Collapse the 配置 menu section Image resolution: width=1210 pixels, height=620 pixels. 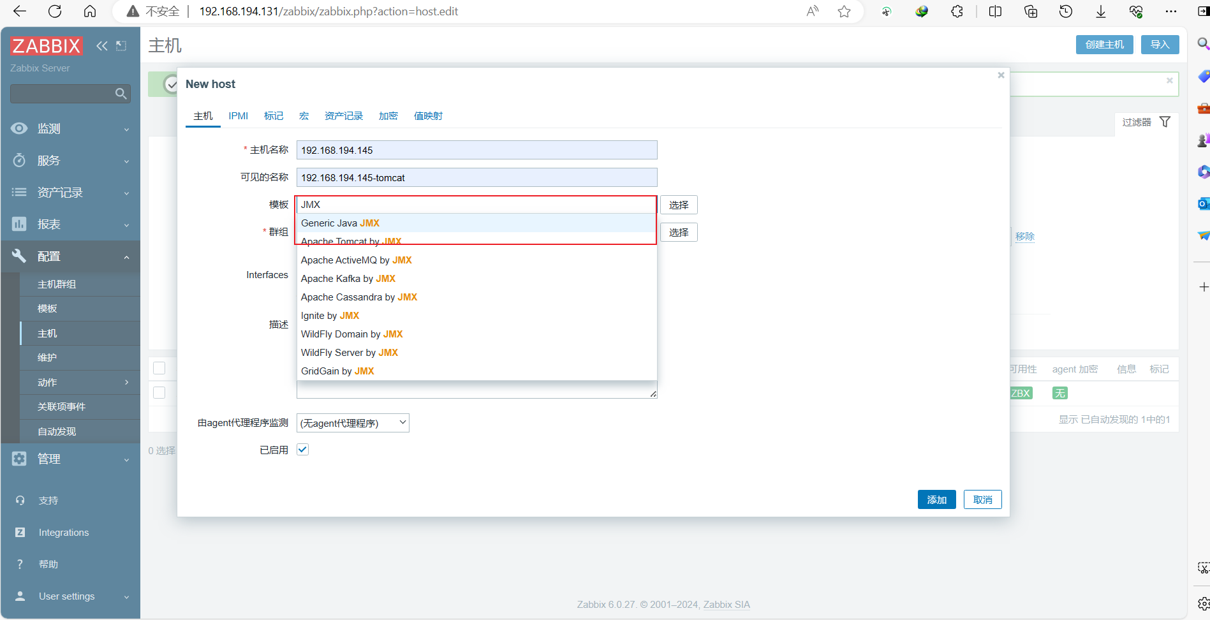(x=70, y=256)
